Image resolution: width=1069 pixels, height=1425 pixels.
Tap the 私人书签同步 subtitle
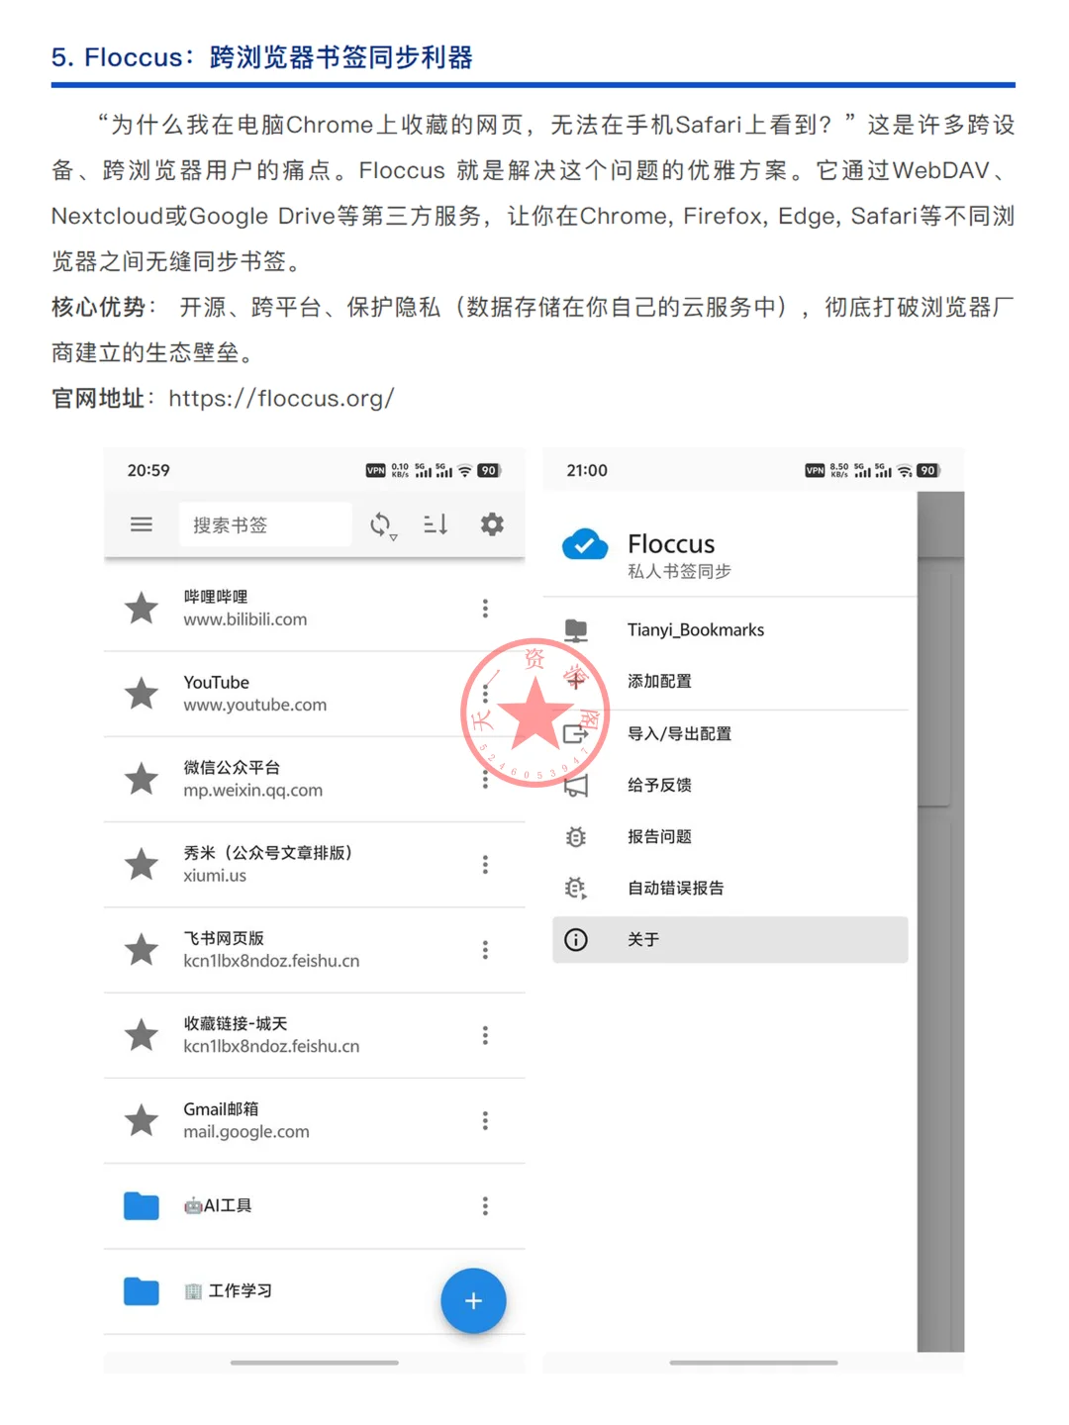pyautogui.click(x=679, y=571)
